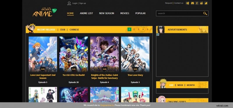Go to the Home menu

pos(70,13)
